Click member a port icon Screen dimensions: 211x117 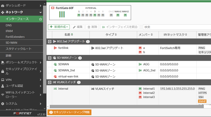pos(140,48)
